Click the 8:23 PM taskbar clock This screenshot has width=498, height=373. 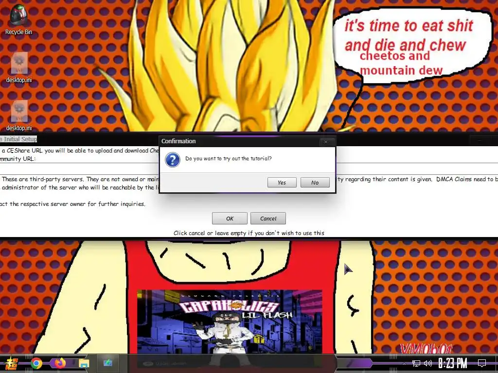click(x=453, y=363)
